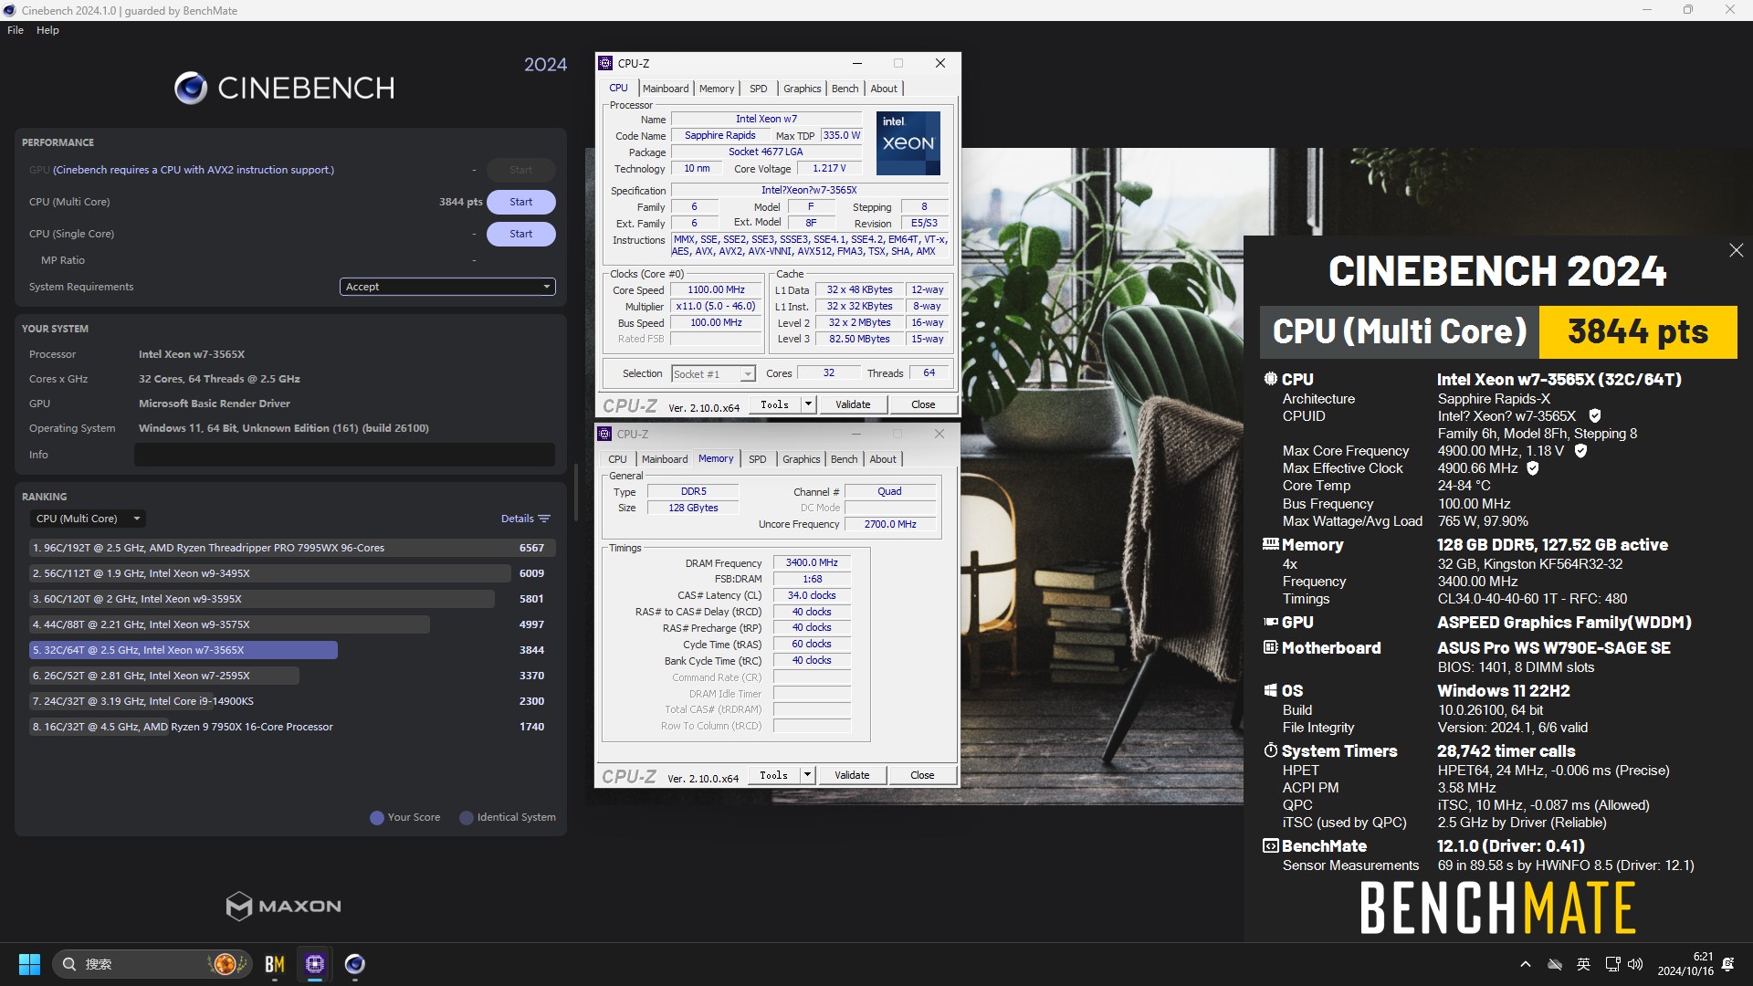Click Close button in bottom CPU-Z window
Screen dimensions: 1753x986
pos(922,775)
